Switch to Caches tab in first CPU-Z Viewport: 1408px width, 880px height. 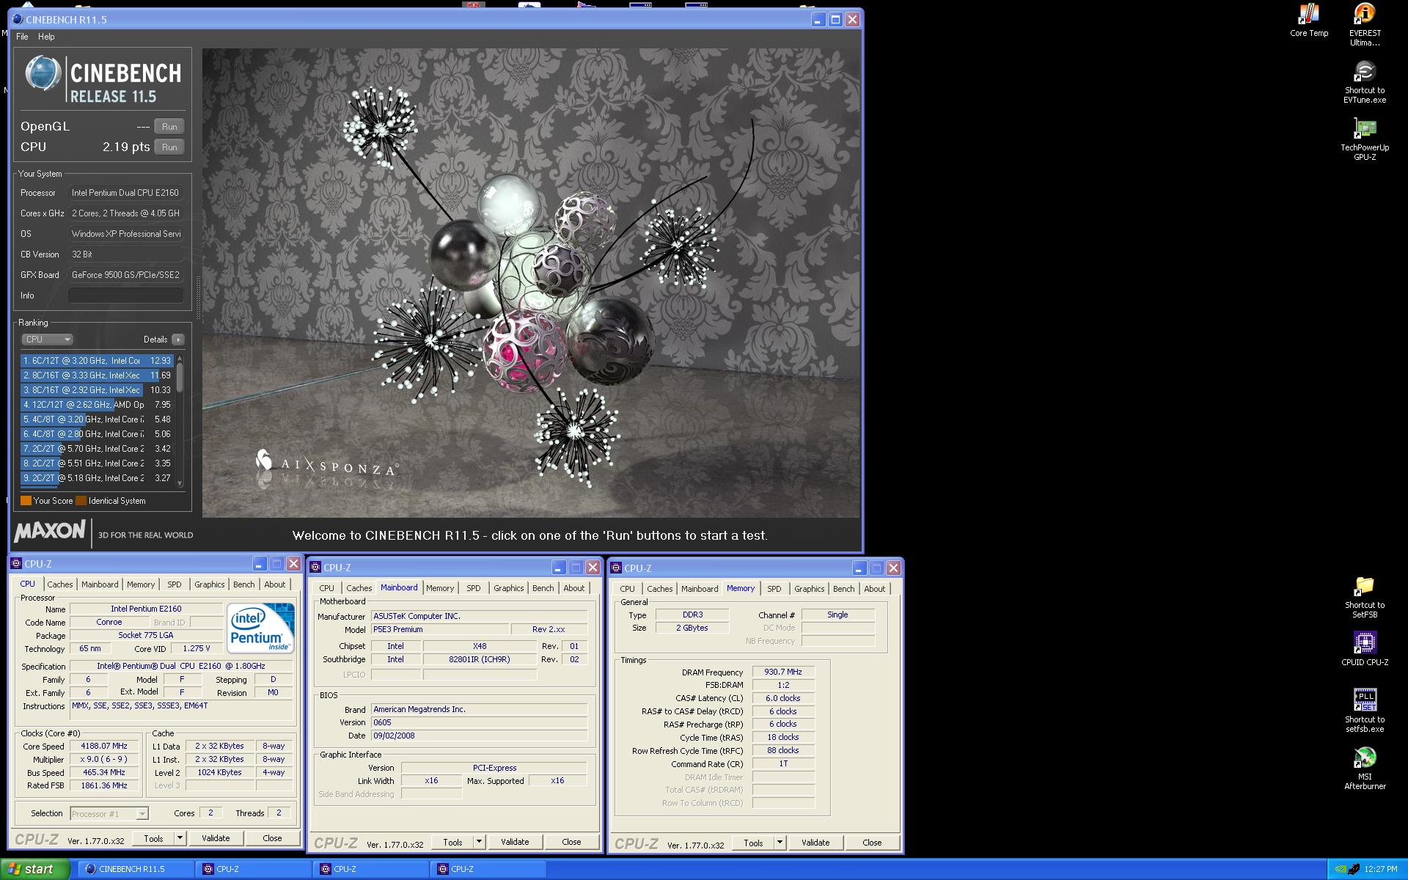[x=60, y=584]
